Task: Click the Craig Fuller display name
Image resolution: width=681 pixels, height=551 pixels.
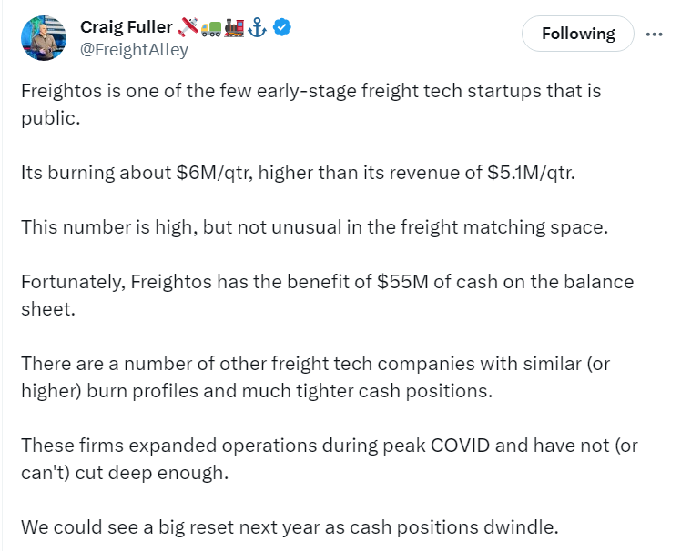Action: click(127, 27)
